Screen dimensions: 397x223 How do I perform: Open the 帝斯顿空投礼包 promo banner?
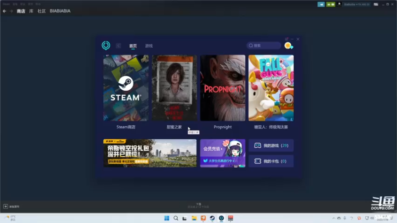pyautogui.click(x=150, y=153)
